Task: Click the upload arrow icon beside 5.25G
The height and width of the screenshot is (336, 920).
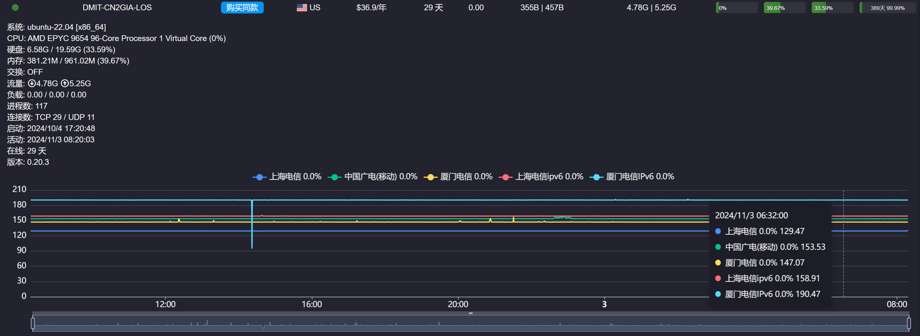Action: [65, 83]
